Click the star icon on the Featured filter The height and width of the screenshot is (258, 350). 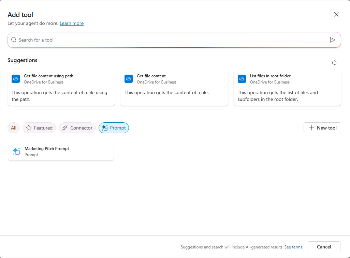click(29, 128)
